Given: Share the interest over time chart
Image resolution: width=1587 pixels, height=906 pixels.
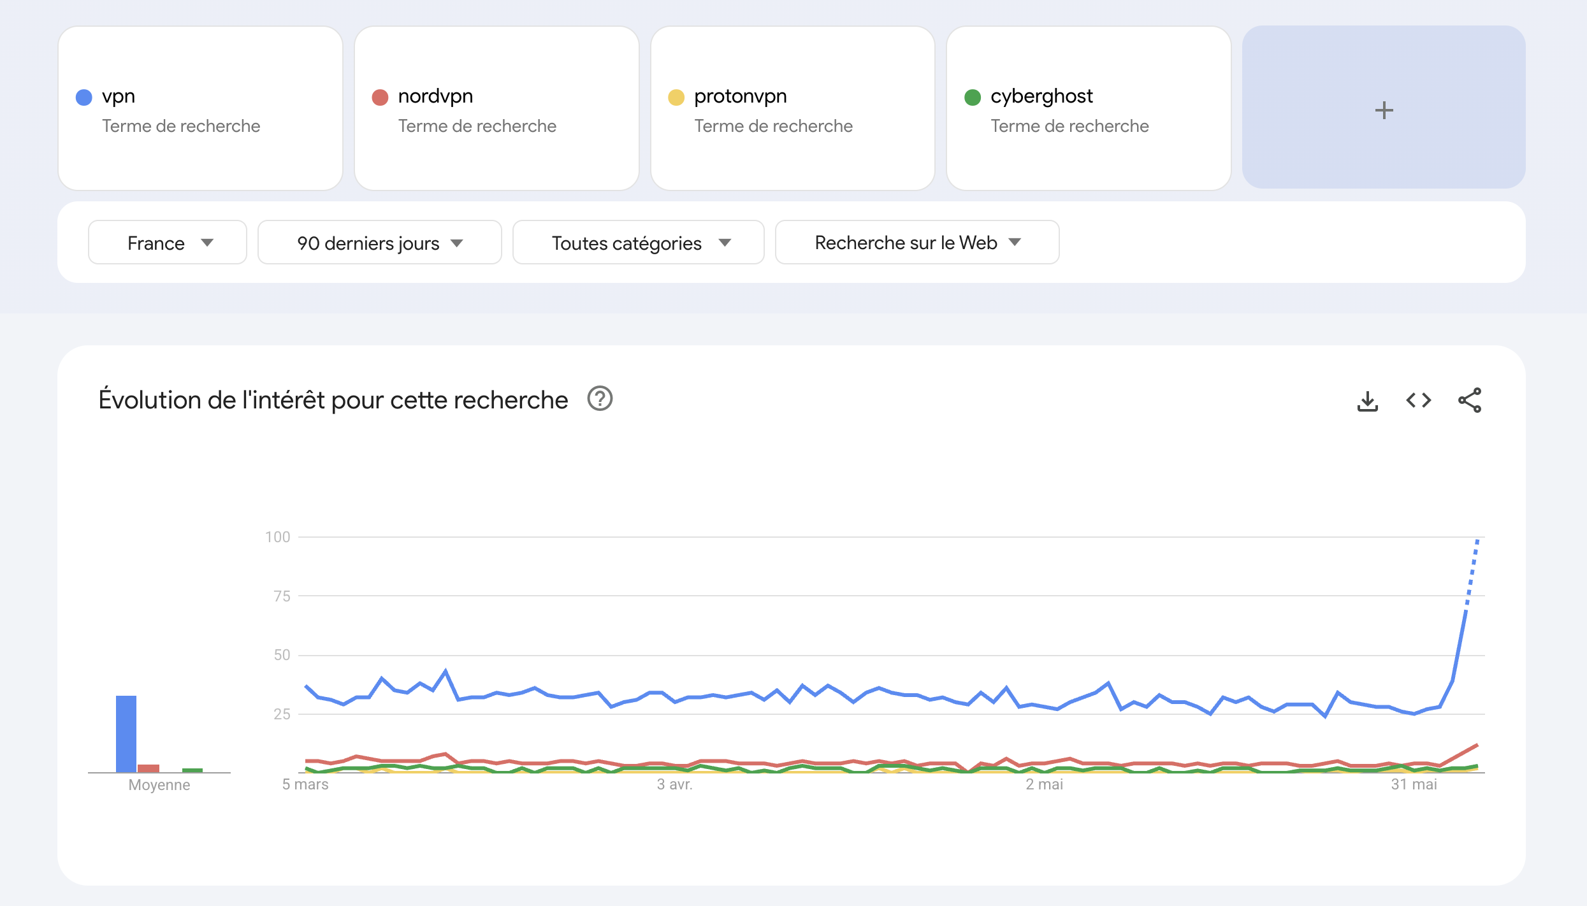Looking at the screenshot, I should (x=1470, y=400).
